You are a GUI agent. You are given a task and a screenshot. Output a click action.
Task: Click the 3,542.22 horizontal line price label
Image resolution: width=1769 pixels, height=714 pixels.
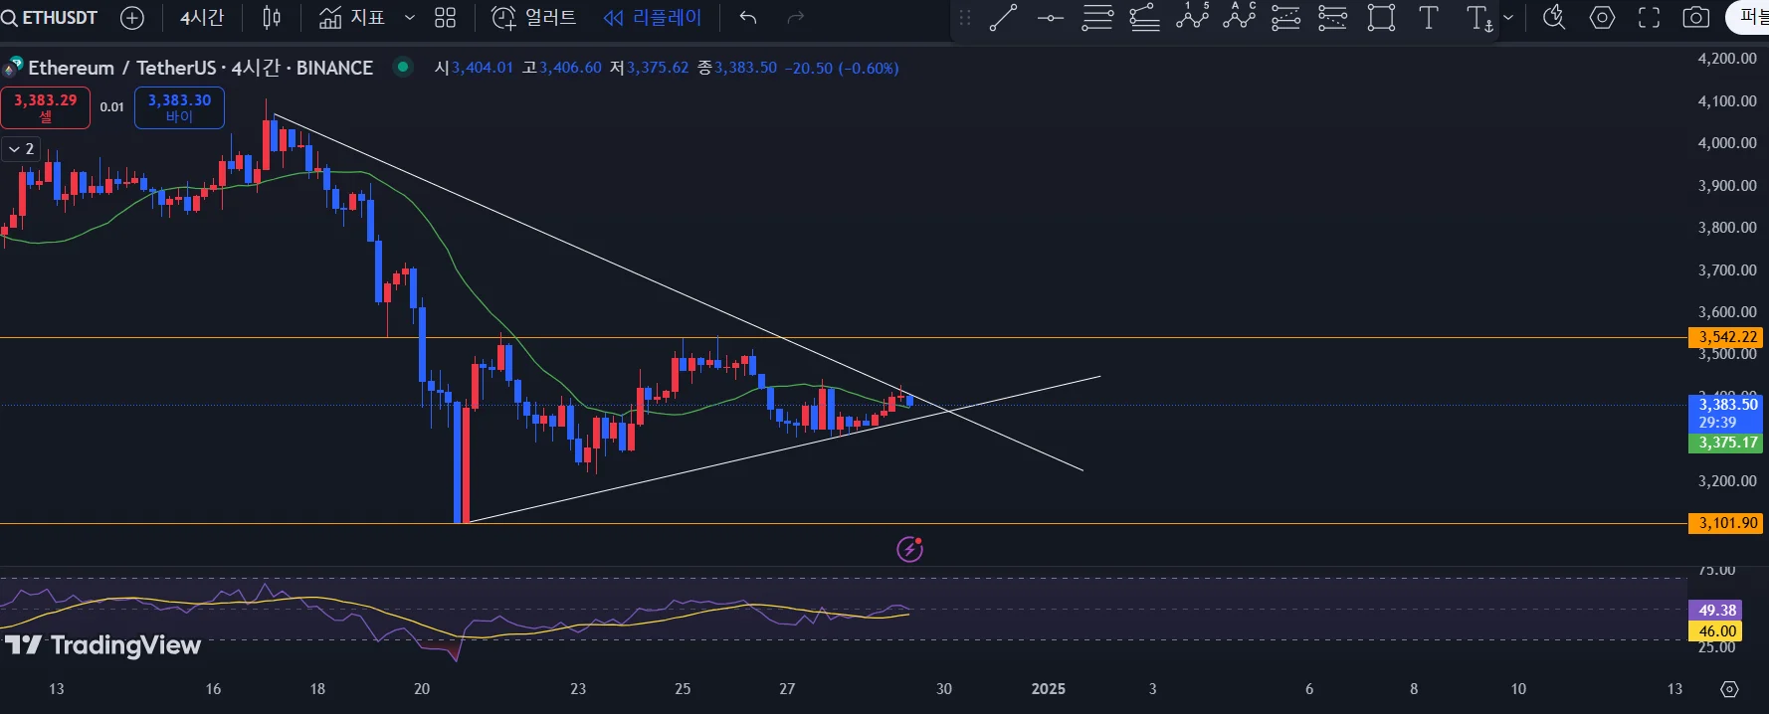[x=1727, y=337]
